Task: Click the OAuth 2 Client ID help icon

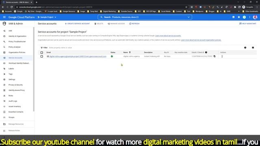Action: 206,52
